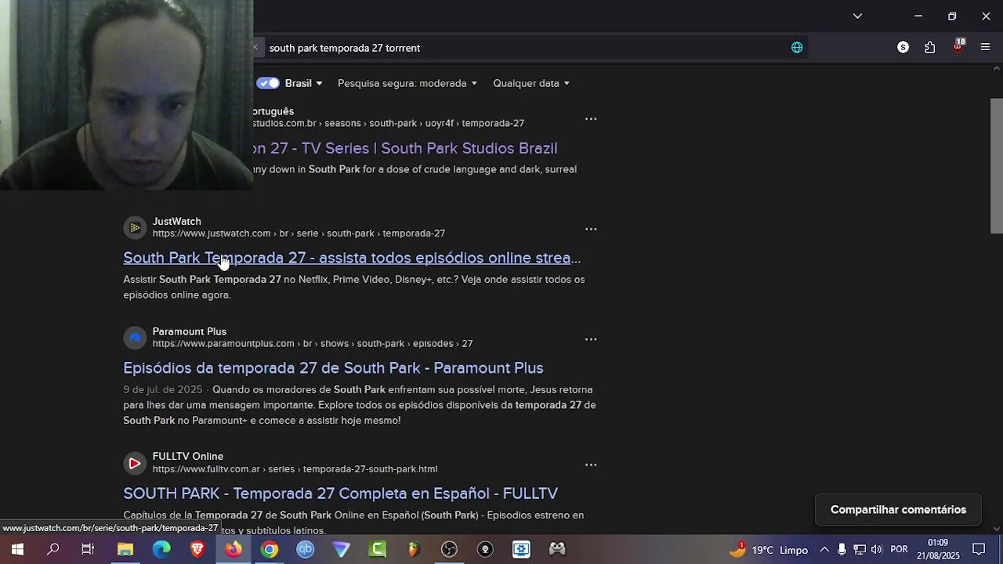The height and width of the screenshot is (564, 1003).
Task: Open the FULLTV Online result three-dot menu
Action: [x=591, y=465]
